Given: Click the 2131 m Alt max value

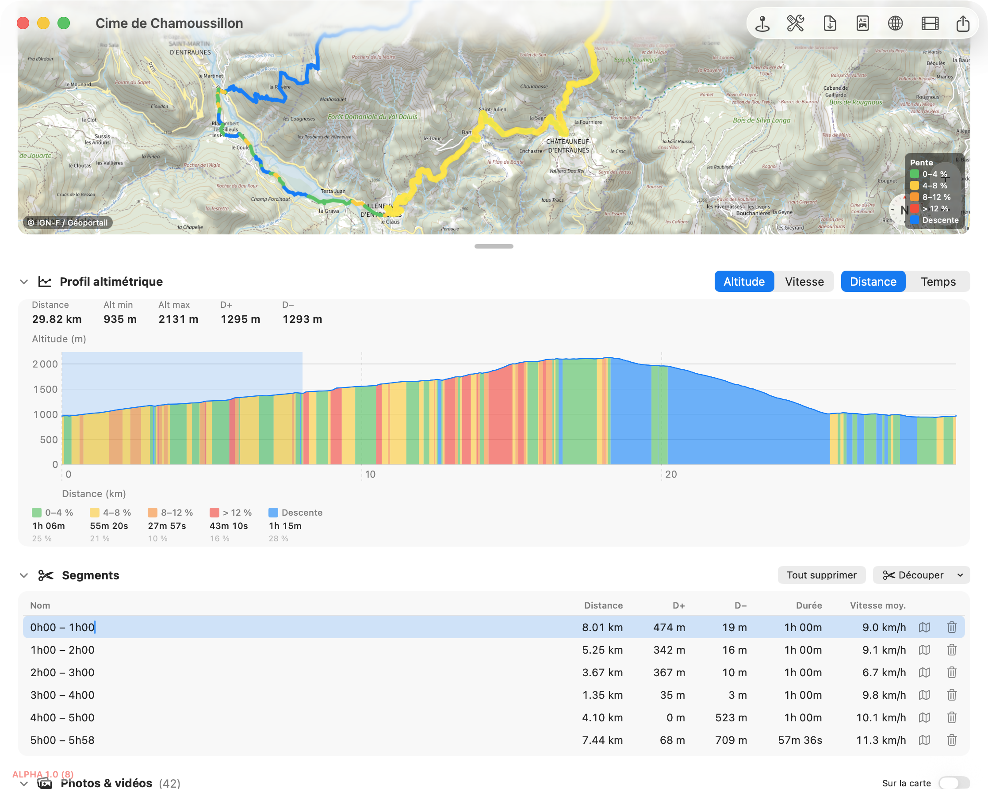Looking at the screenshot, I should click(x=178, y=319).
